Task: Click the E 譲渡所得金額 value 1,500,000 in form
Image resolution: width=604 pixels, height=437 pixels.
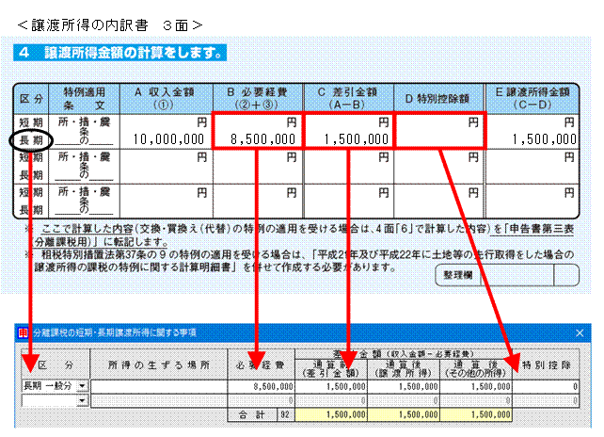Action: [x=545, y=138]
